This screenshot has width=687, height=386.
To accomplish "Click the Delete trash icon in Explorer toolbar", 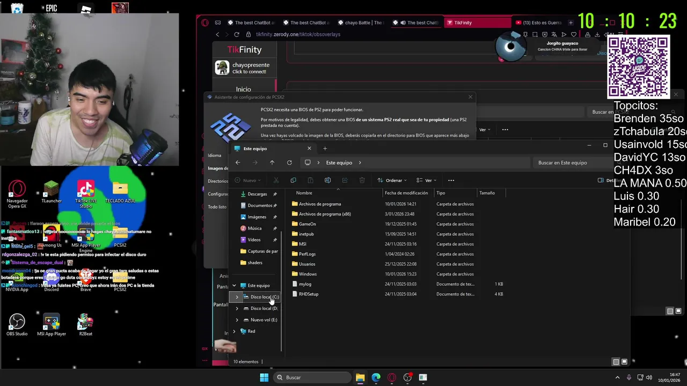I will (362, 180).
